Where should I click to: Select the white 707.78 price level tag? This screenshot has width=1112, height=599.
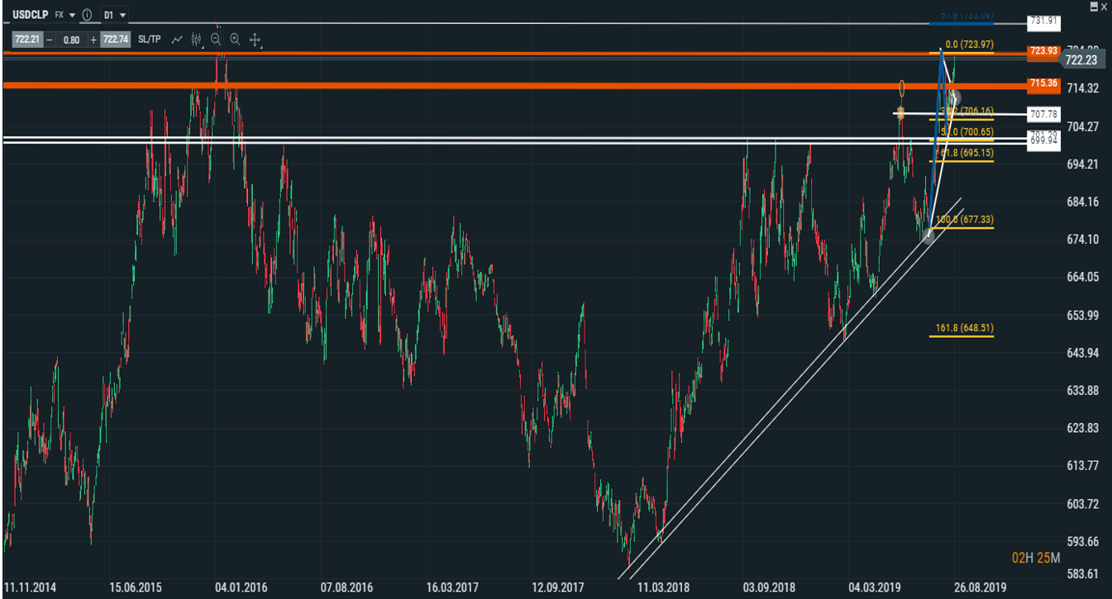click(x=1042, y=113)
